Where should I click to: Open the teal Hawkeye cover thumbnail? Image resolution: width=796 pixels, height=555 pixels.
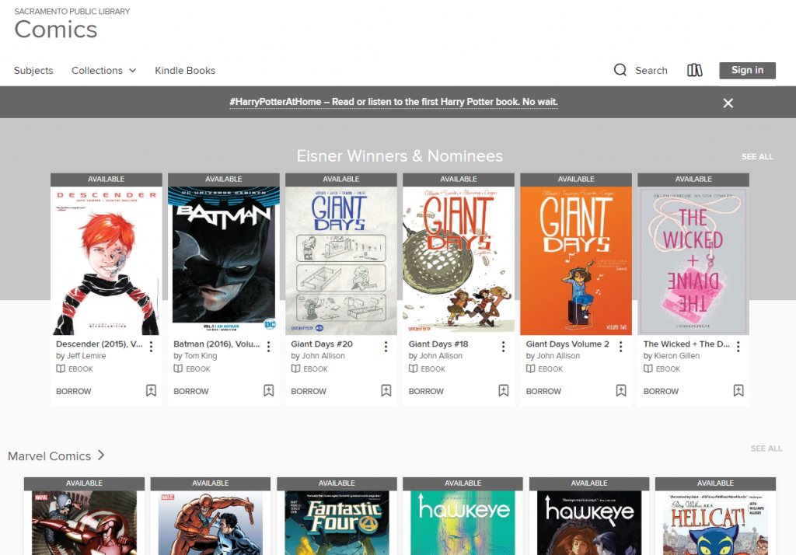[463, 522]
